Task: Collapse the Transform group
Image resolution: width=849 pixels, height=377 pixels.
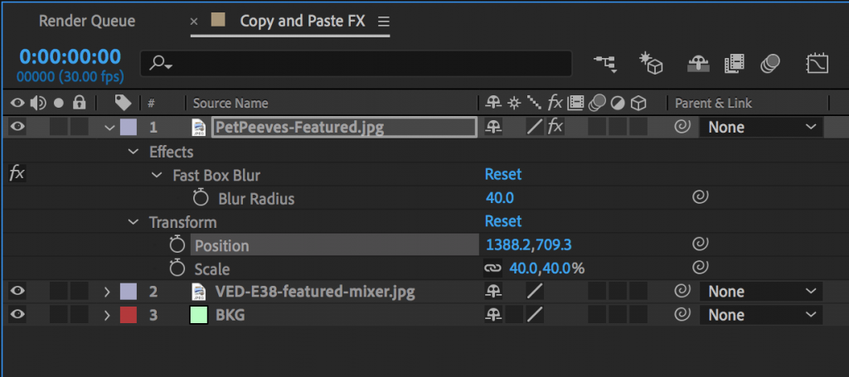Action: [x=133, y=222]
